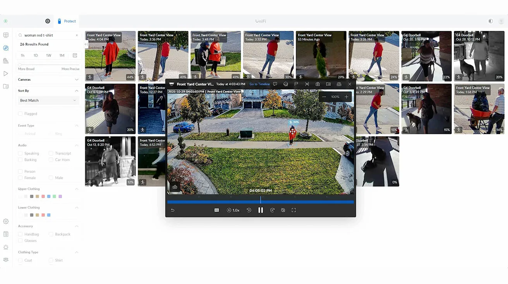
Task: Switch to the Protect app tab
Action: pyautogui.click(x=67, y=21)
